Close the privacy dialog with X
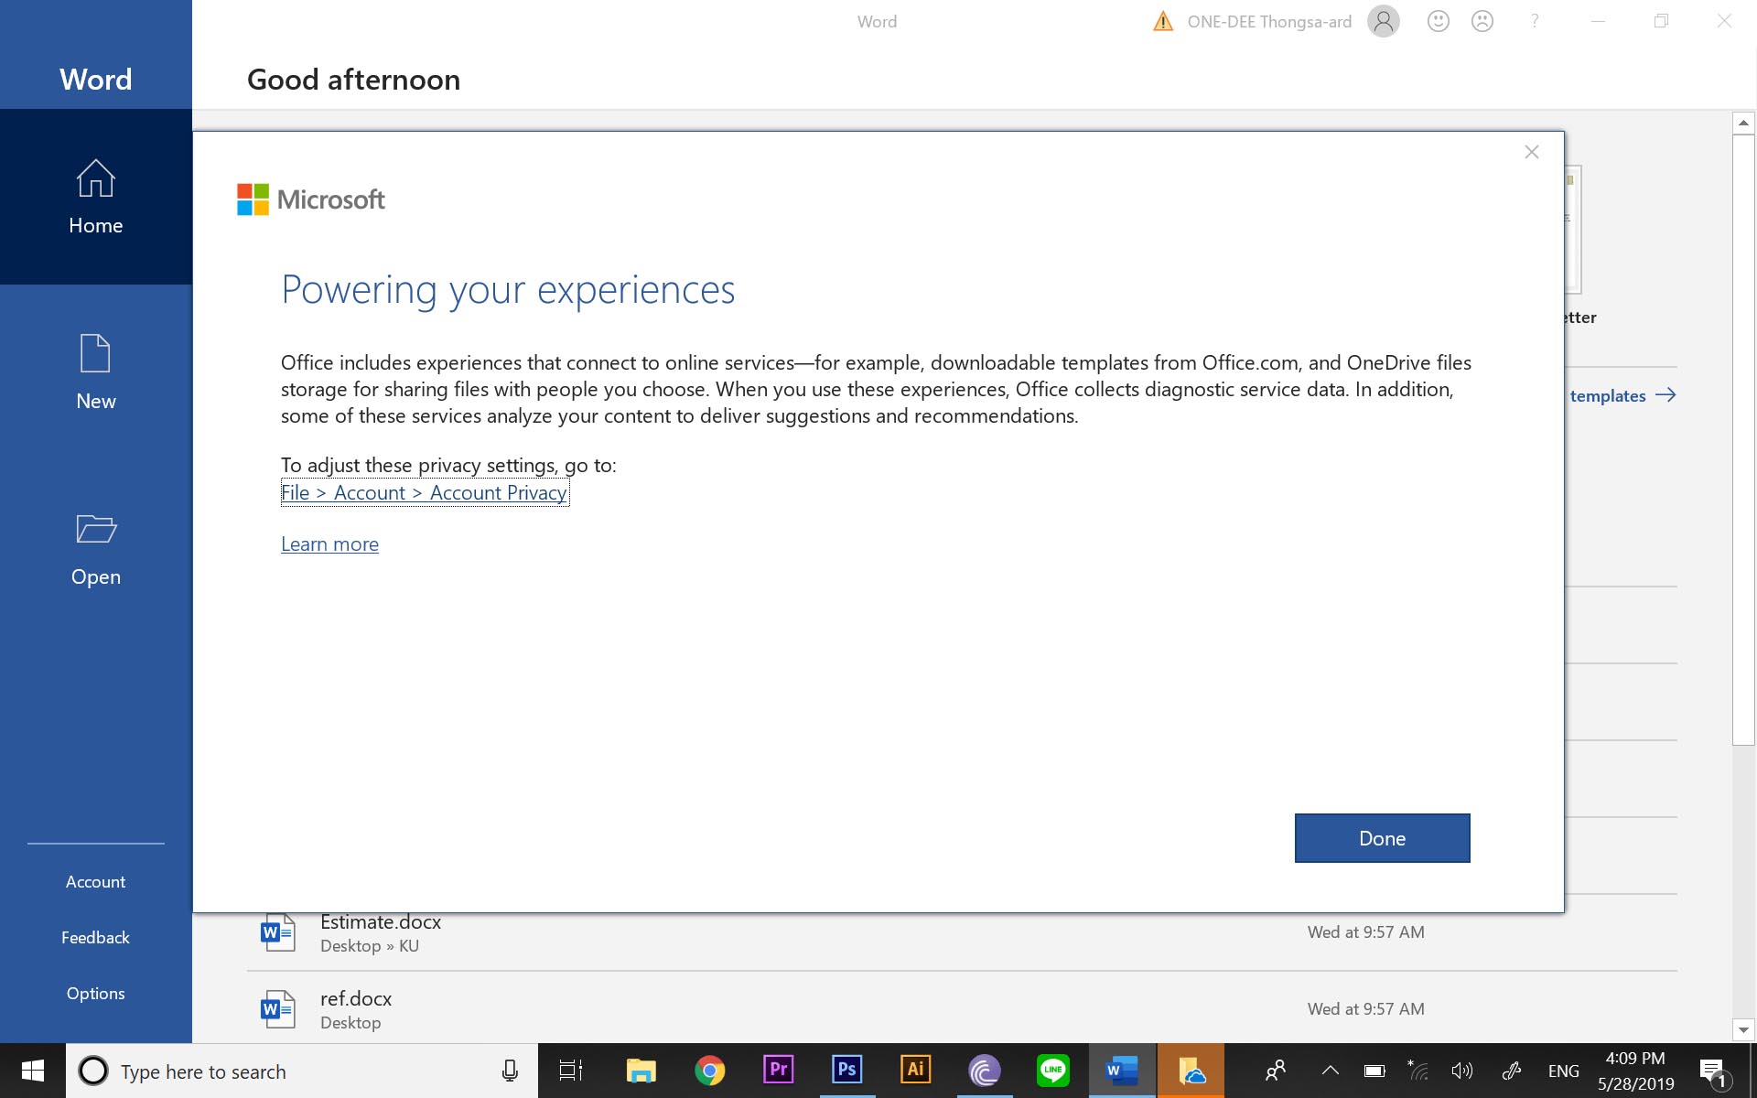This screenshot has width=1757, height=1098. 1531,152
